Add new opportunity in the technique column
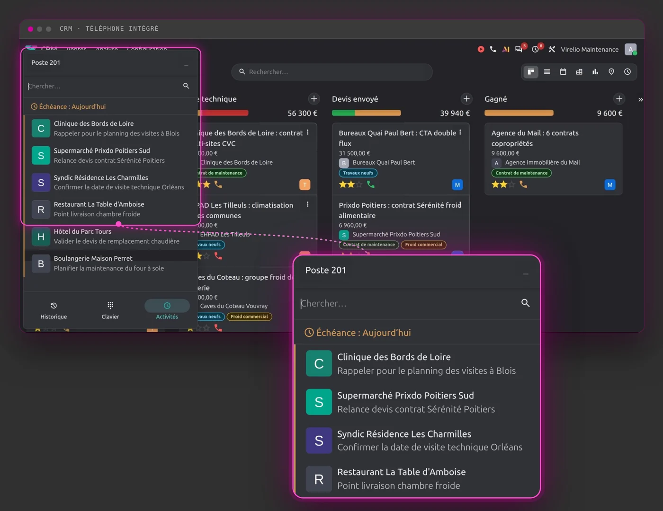This screenshot has width=663, height=511. click(314, 99)
